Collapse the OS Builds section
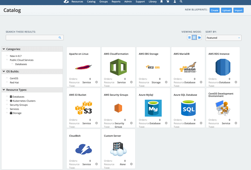 [x=4, y=71]
